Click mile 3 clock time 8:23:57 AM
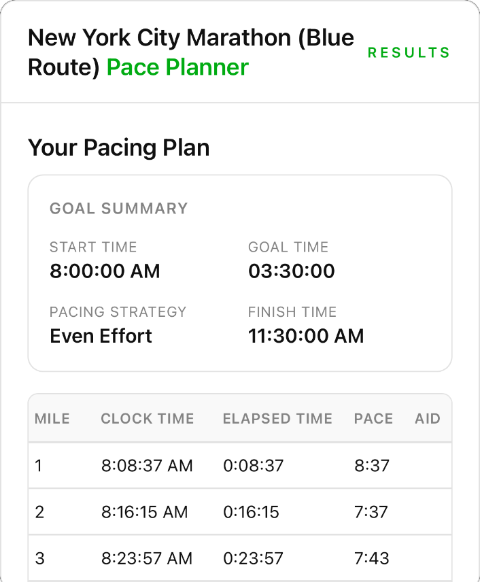This screenshot has height=582, width=480. (147, 558)
